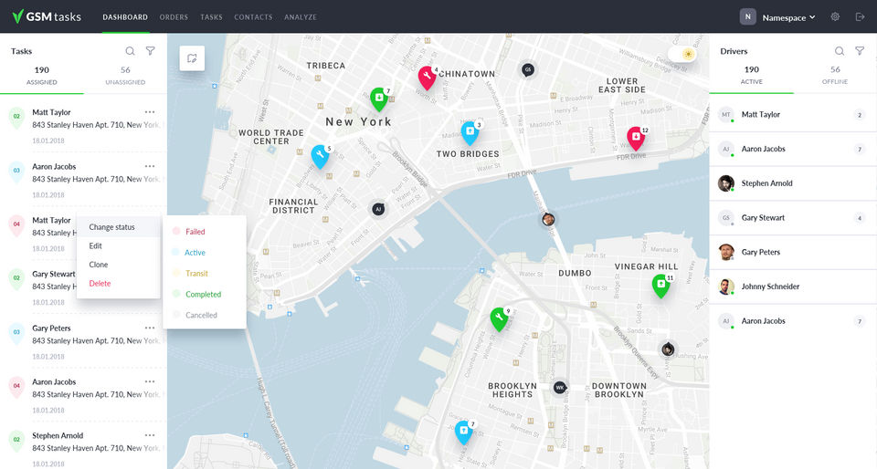
Task: Open the Analyze tab
Action: click(301, 17)
